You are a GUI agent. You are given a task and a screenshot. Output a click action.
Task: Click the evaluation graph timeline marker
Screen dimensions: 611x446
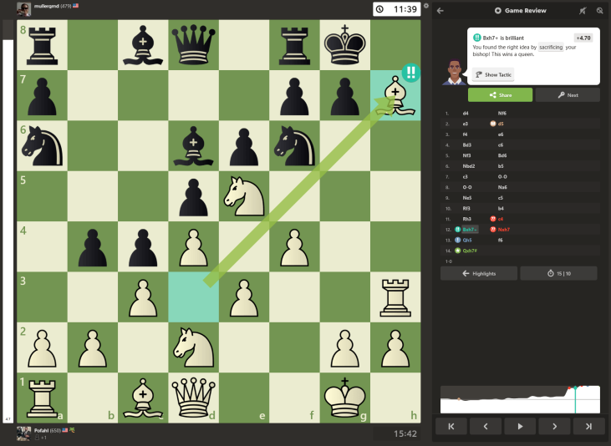(x=575, y=399)
